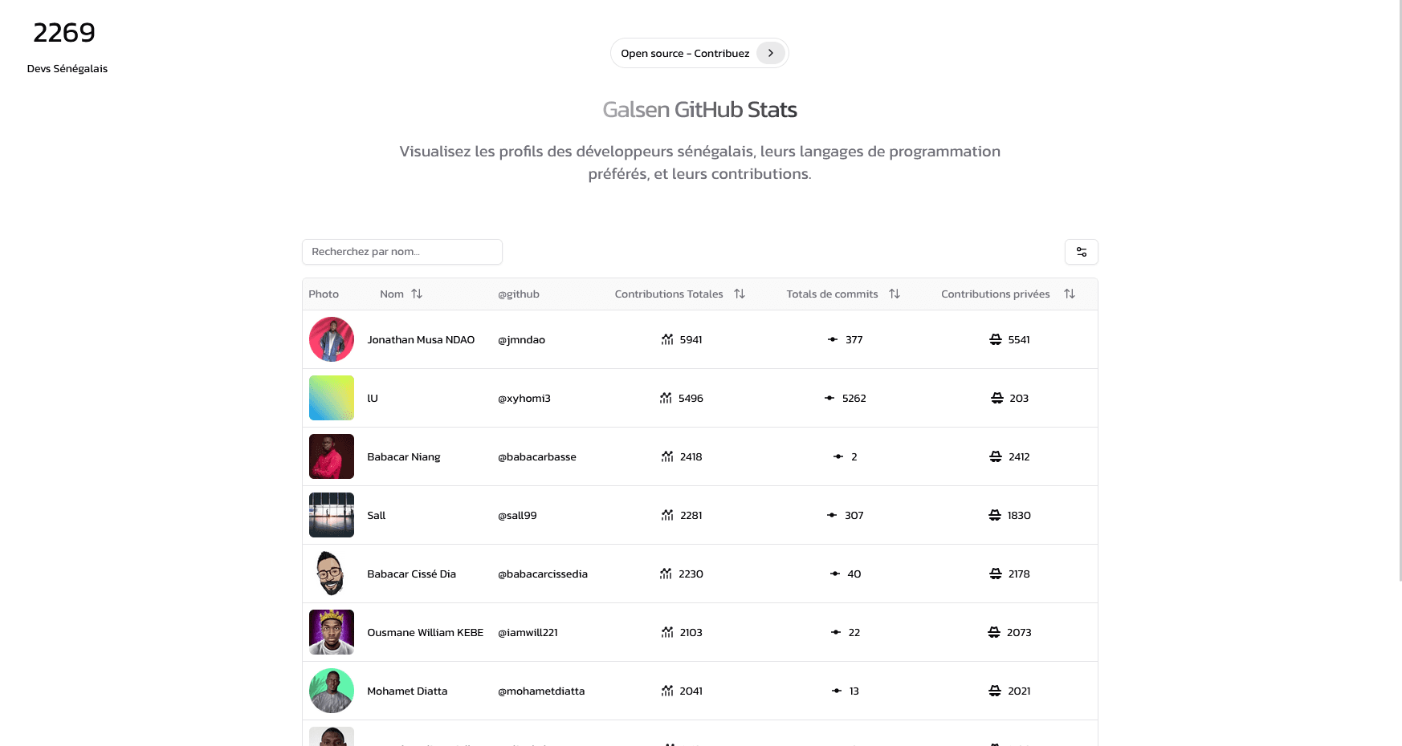Viewport: 1402px width, 746px height.
Task: Click the commits value 5262
Action: tap(854, 399)
